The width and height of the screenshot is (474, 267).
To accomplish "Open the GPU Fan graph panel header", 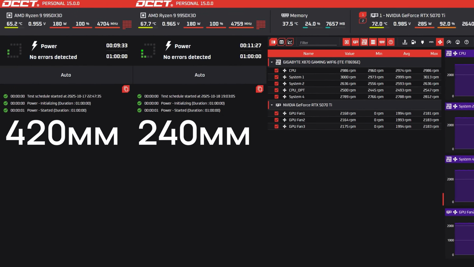I will click(460, 212).
